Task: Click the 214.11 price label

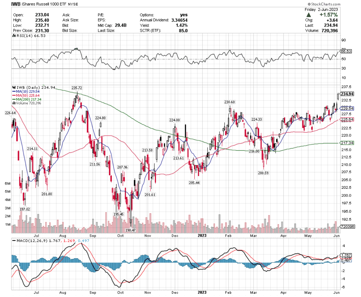Action: point(32,149)
